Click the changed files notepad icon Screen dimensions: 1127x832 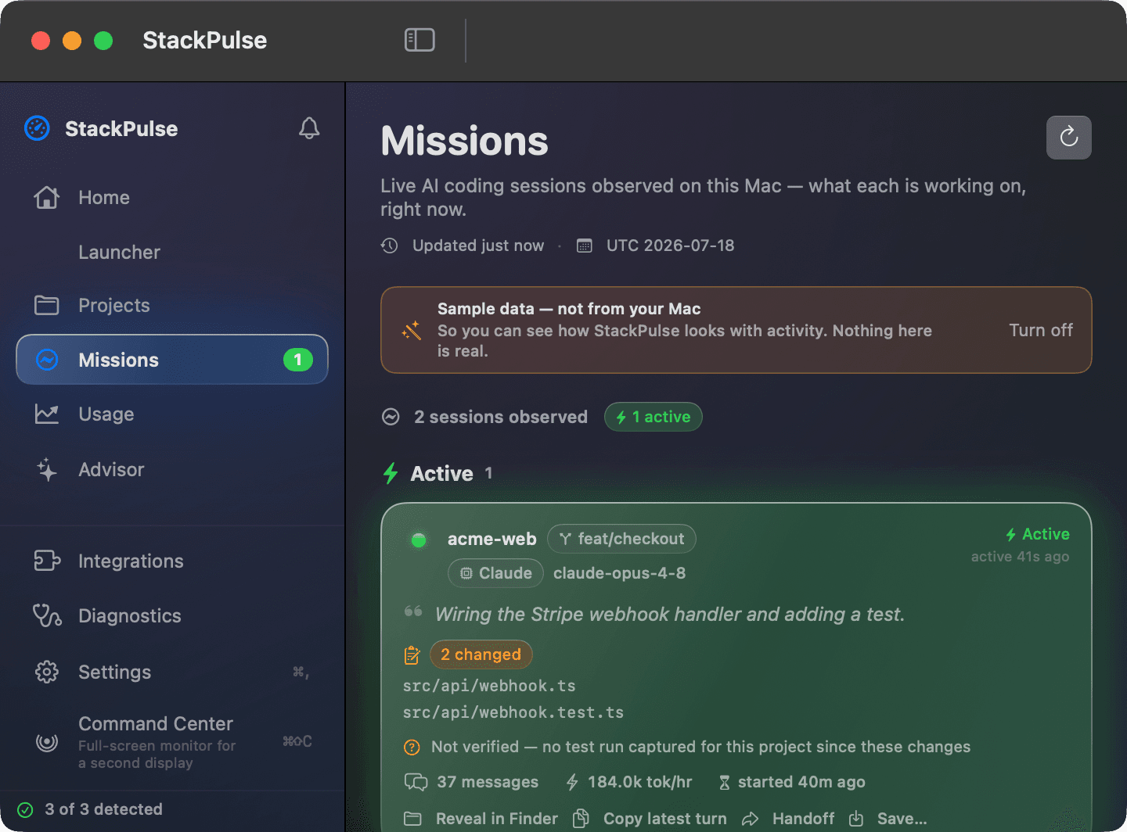click(412, 654)
